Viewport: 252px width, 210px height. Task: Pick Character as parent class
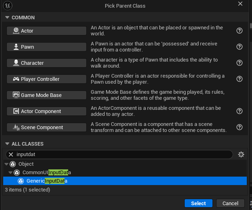47,63
